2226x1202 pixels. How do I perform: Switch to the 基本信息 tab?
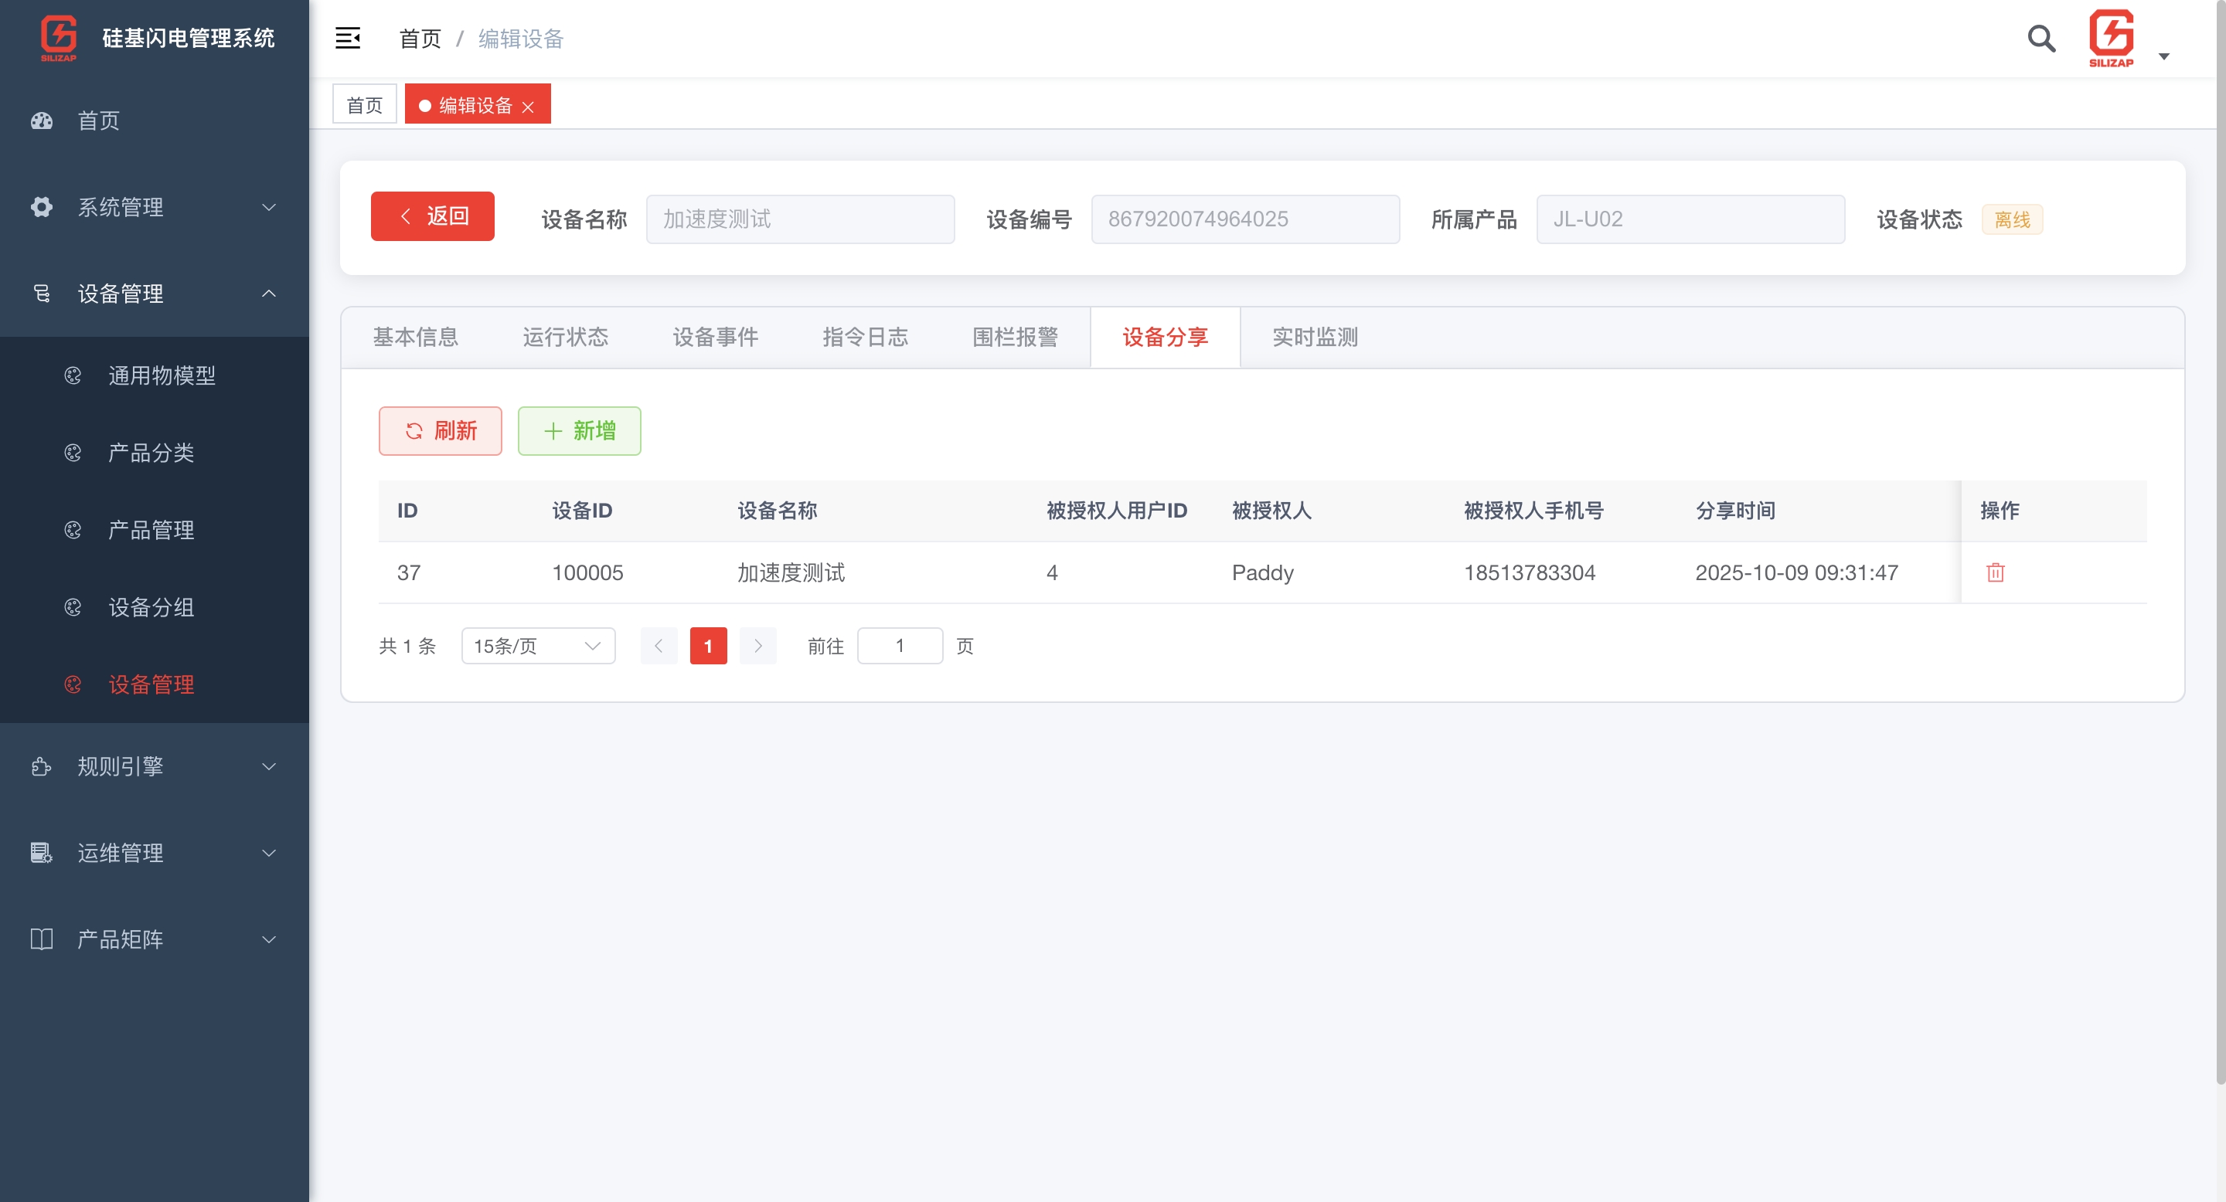coord(416,337)
